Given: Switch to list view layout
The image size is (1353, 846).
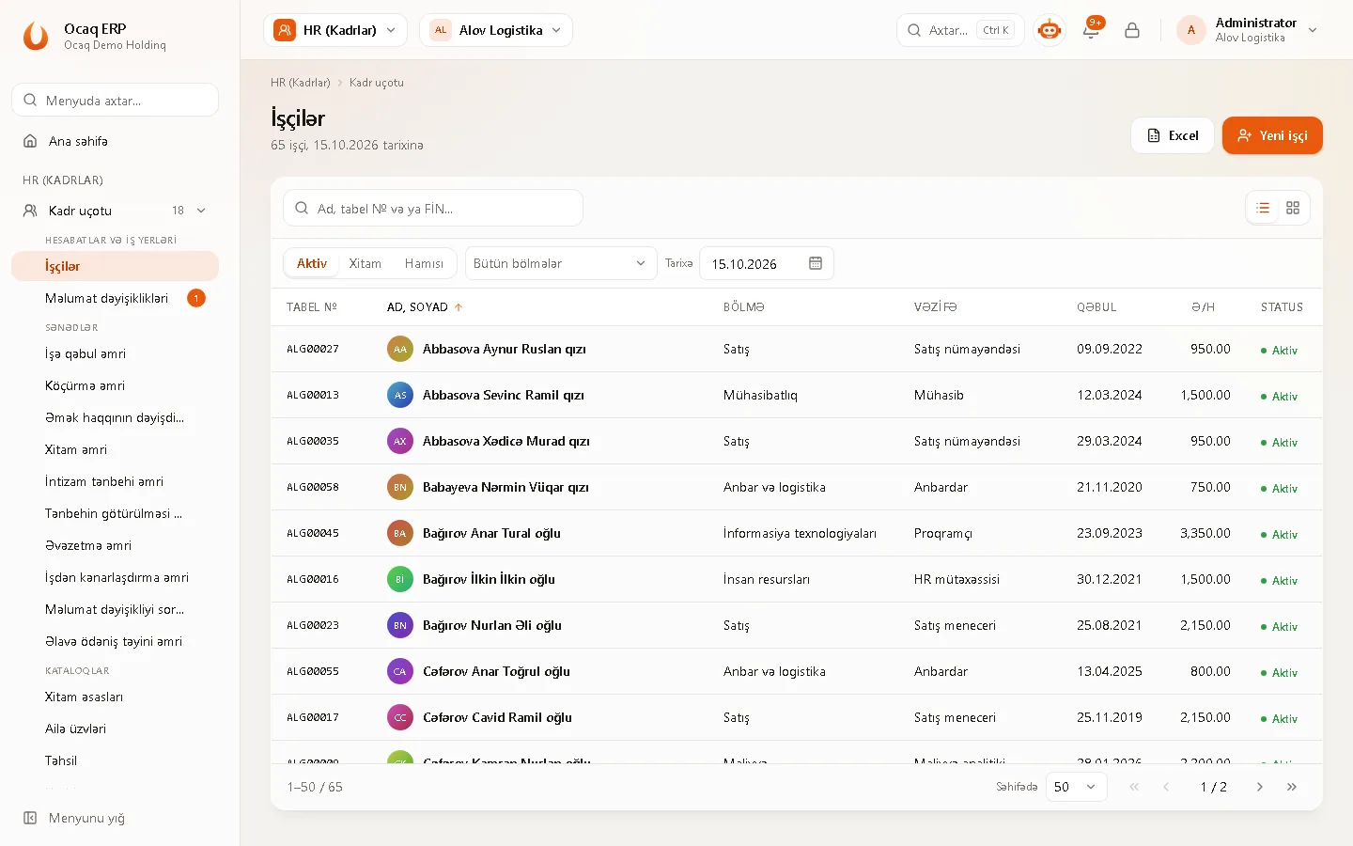Looking at the screenshot, I should 1263,208.
